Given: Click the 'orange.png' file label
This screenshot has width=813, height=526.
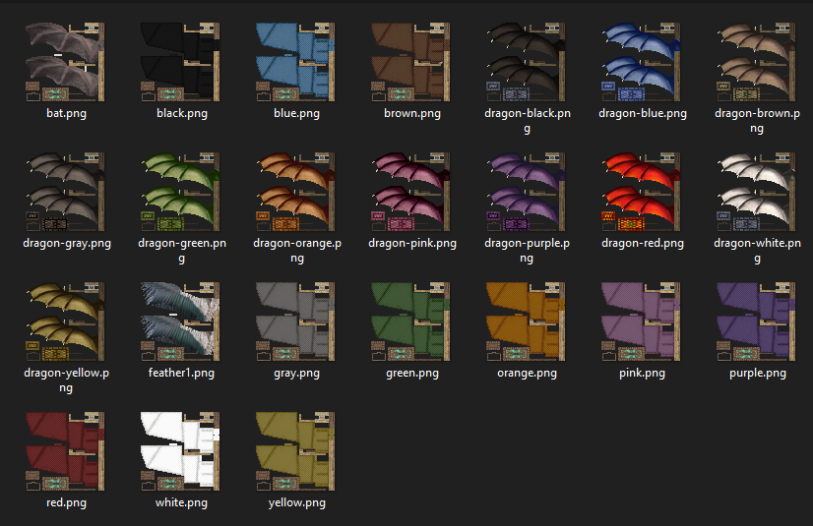Looking at the screenshot, I should point(527,374).
